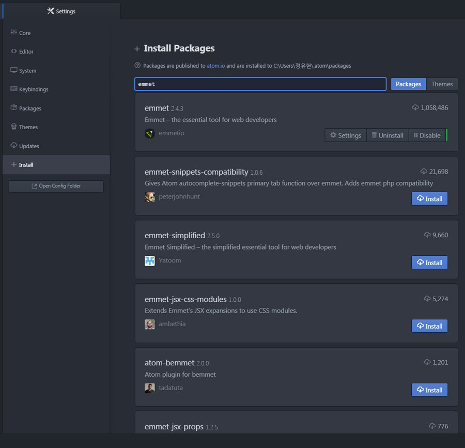This screenshot has width=465, height=448.
Task: Open emmet-jsx-css-modules package title
Action: pyautogui.click(x=185, y=299)
